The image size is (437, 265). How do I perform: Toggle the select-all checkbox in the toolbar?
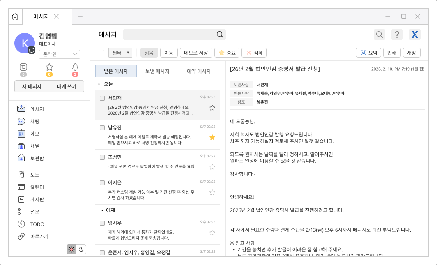[x=101, y=53]
